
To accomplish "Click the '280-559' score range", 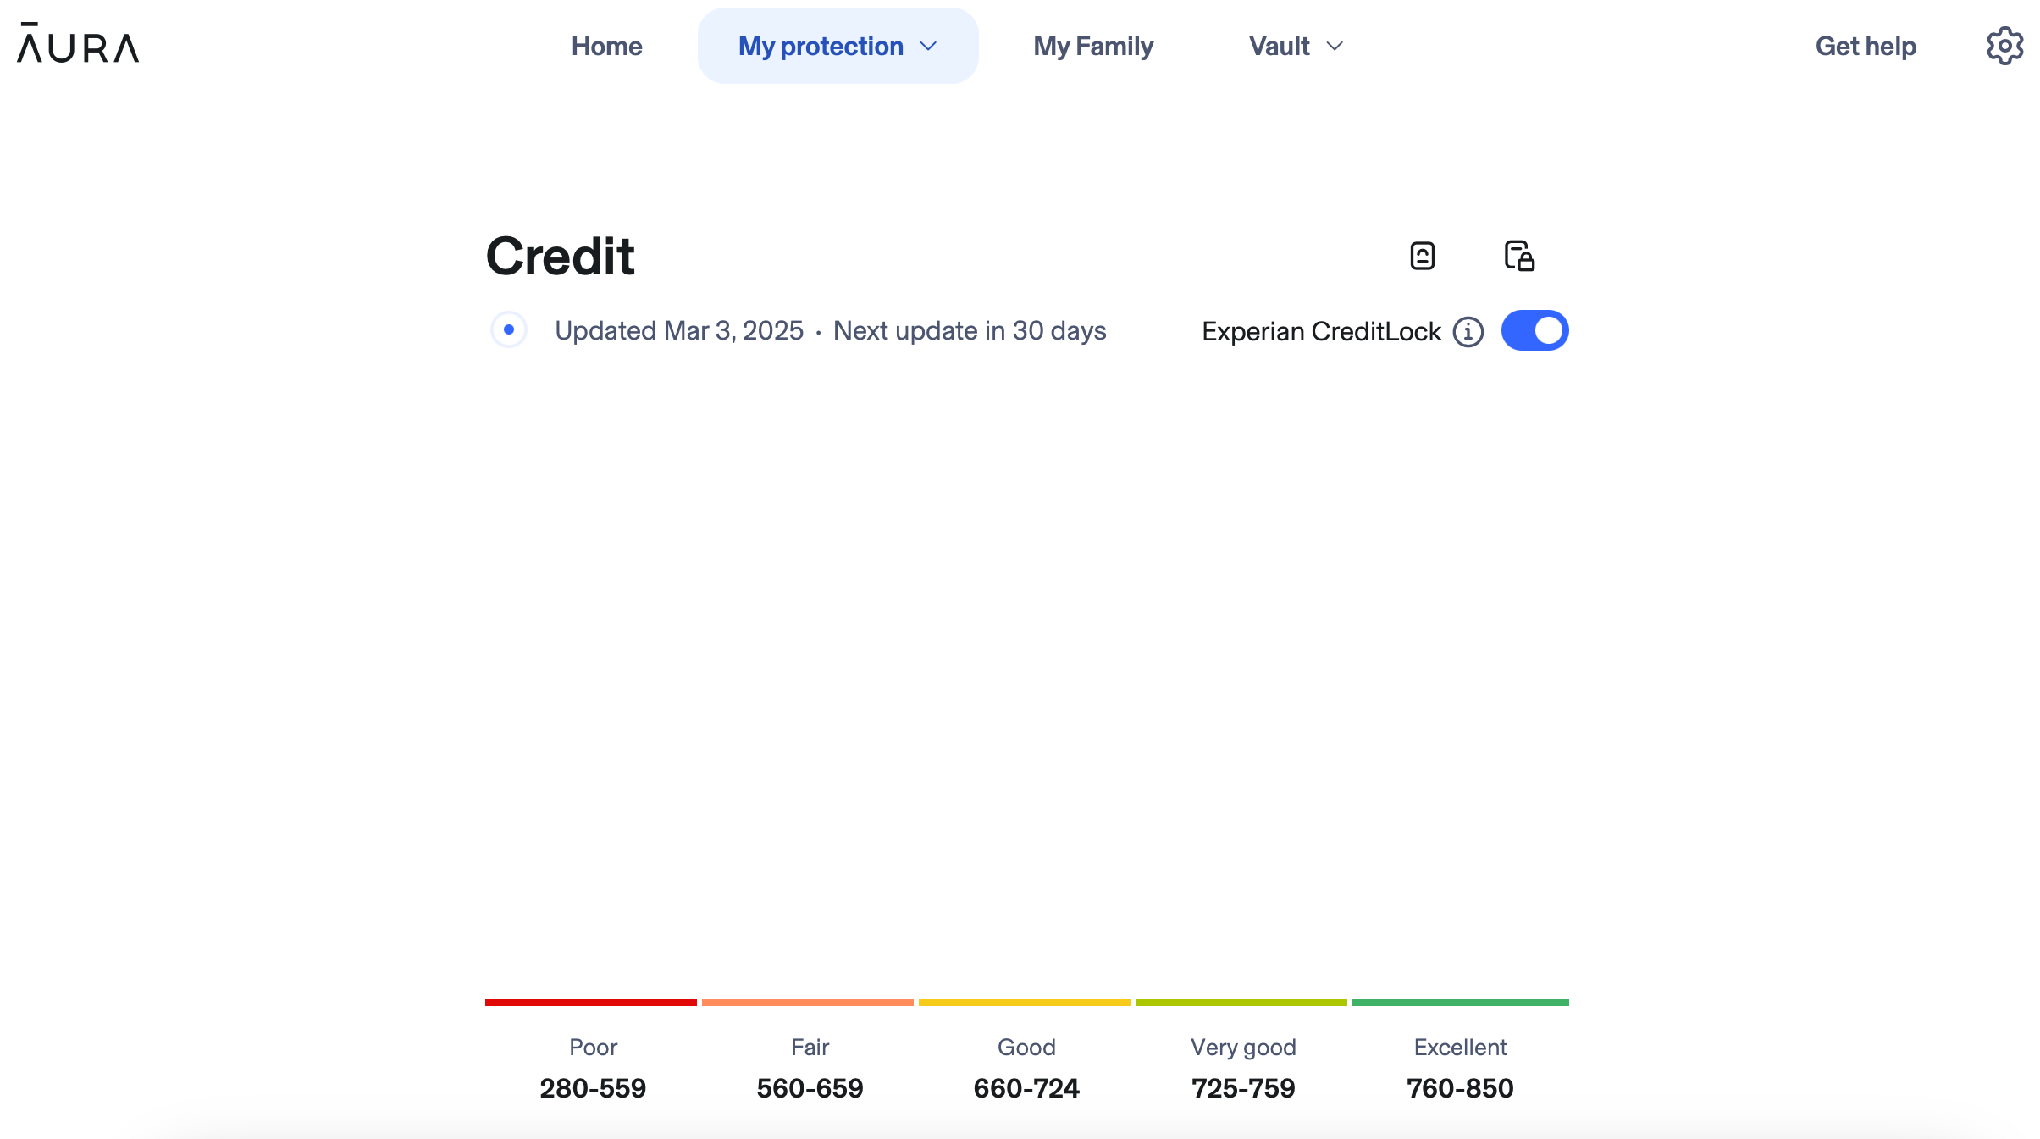I will point(593,1088).
